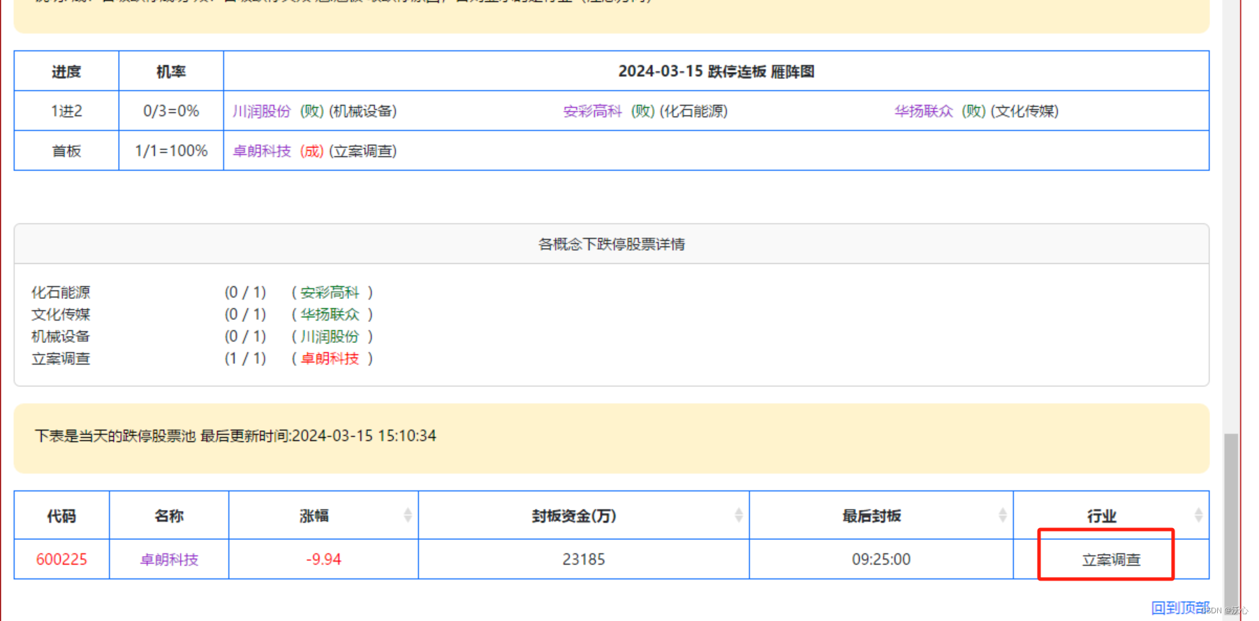Click the 文化传媒 concept label
Viewport: 1259px width, 621px height.
point(61,314)
